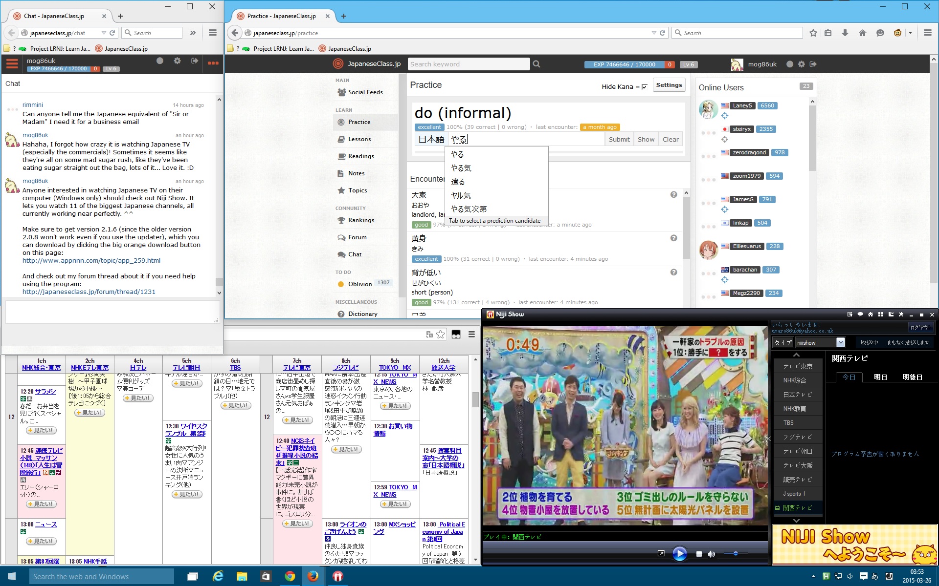Click the Niji Show play button
The width and height of the screenshot is (939, 586).
679,554
